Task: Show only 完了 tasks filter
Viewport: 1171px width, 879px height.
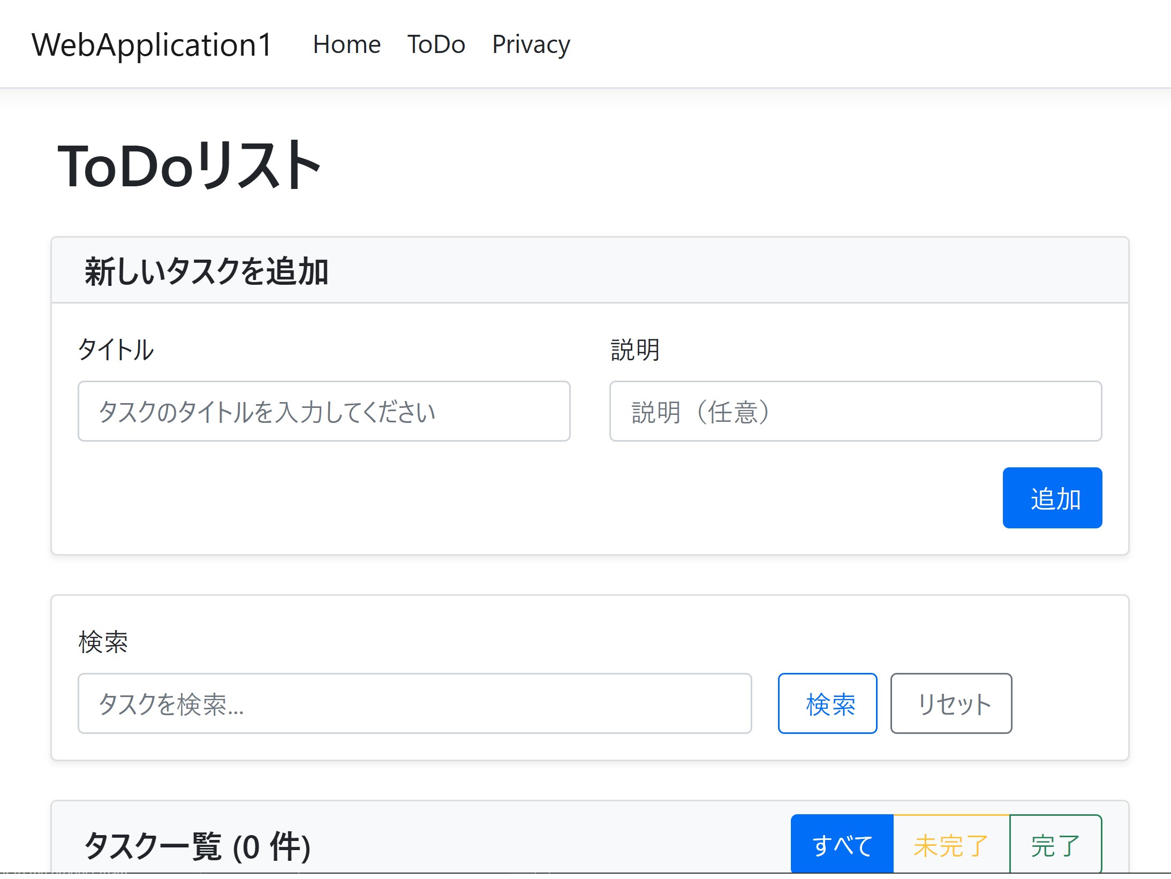Action: coord(1055,845)
